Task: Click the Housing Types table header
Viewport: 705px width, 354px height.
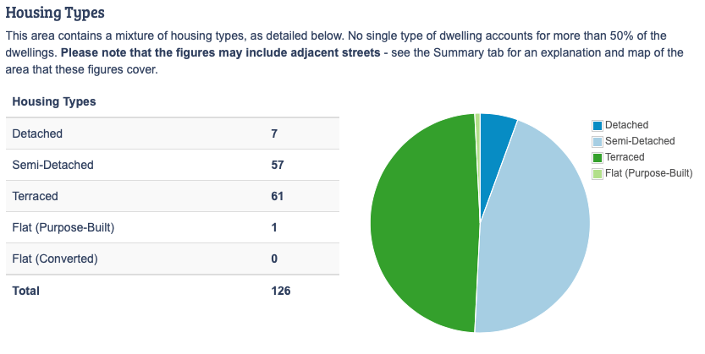Action: pyautogui.click(x=54, y=101)
